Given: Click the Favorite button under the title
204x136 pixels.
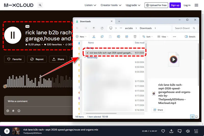Looking at the screenshot, I should pos(14,59).
